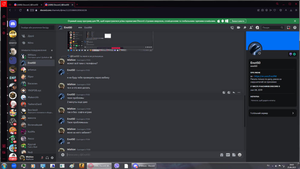Start a voice call with Enot50

232,28
